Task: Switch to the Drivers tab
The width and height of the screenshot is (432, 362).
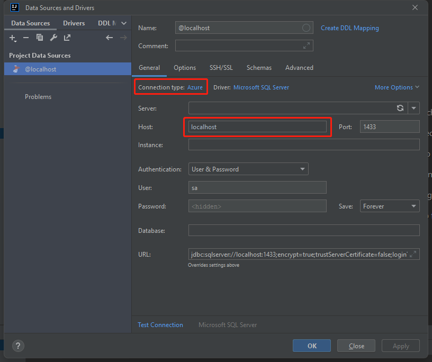Action: [74, 23]
